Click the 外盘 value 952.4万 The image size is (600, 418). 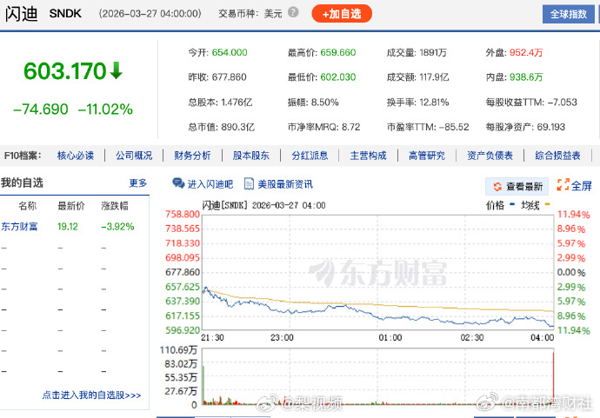[526, 52]
